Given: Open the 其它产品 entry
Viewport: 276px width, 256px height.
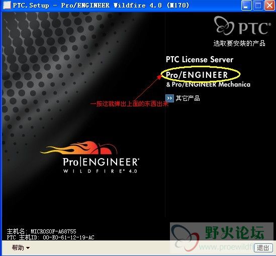Looking at the screenshot, I should click(188, 98).
